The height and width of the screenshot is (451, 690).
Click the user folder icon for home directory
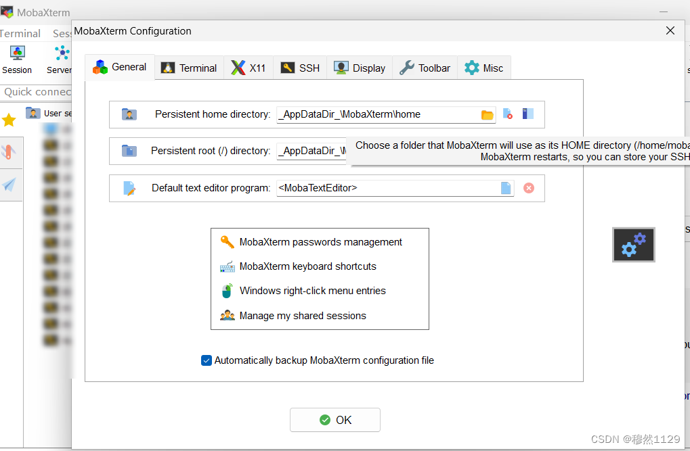pos(129,114)
